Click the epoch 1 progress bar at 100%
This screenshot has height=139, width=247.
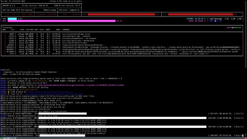click(x=122, y=118)
